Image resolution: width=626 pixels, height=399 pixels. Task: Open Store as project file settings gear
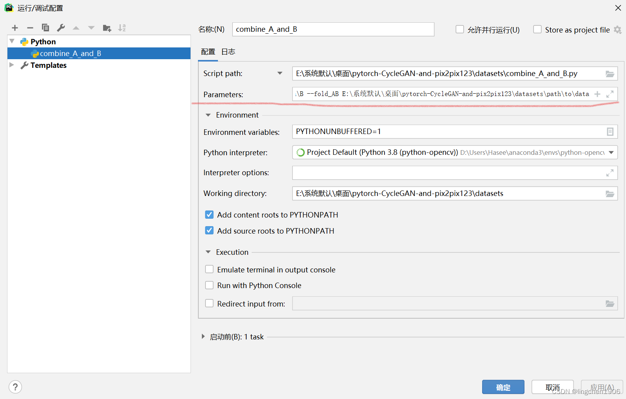(618, 30)
